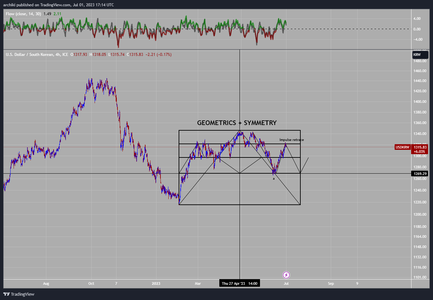Screen dimensions: 433x300
Task: Click the Sep label on the time axis
Action: tap(330, 283)
